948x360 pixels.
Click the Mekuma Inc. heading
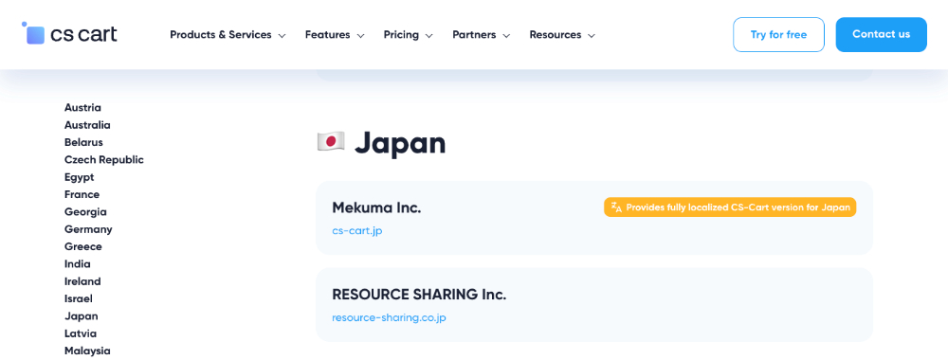click(376, 207)
